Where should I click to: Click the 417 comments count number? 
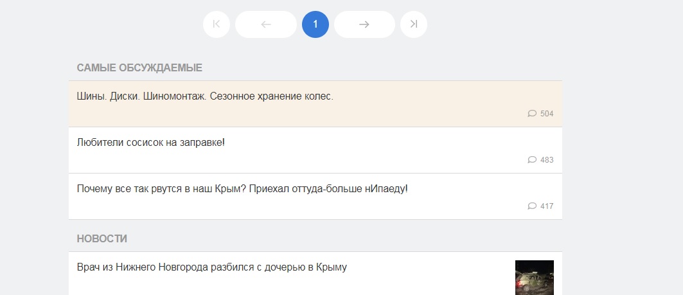[x=547, y=206]
